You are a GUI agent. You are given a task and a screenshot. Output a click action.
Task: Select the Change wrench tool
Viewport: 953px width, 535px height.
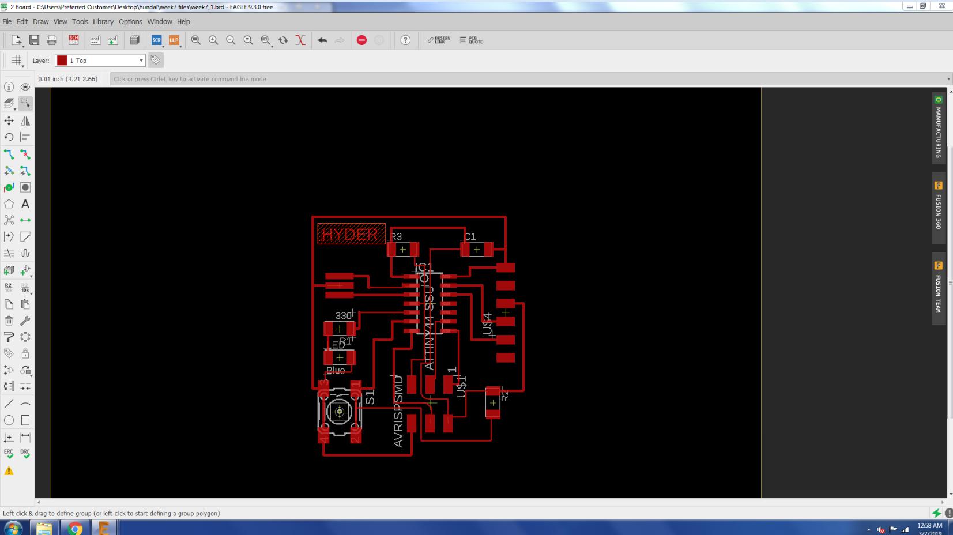(x=25, y=321)
